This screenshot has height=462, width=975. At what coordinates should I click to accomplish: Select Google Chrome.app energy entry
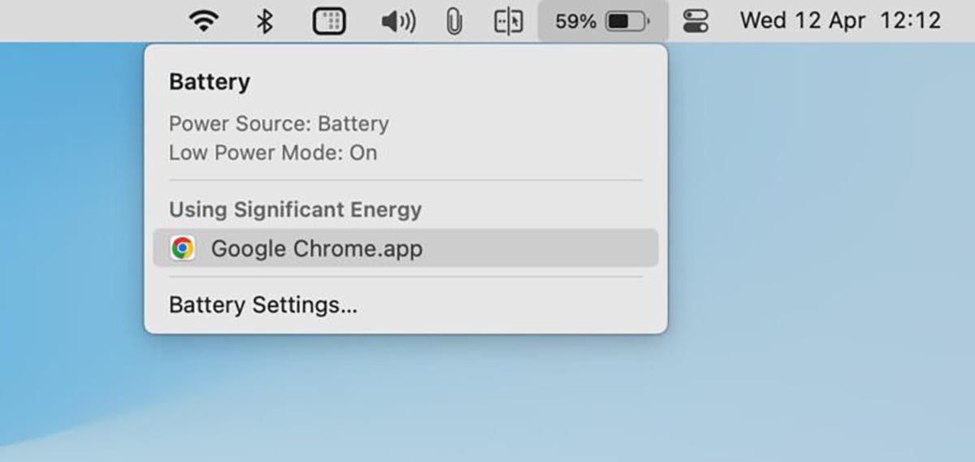click(317, 248)
